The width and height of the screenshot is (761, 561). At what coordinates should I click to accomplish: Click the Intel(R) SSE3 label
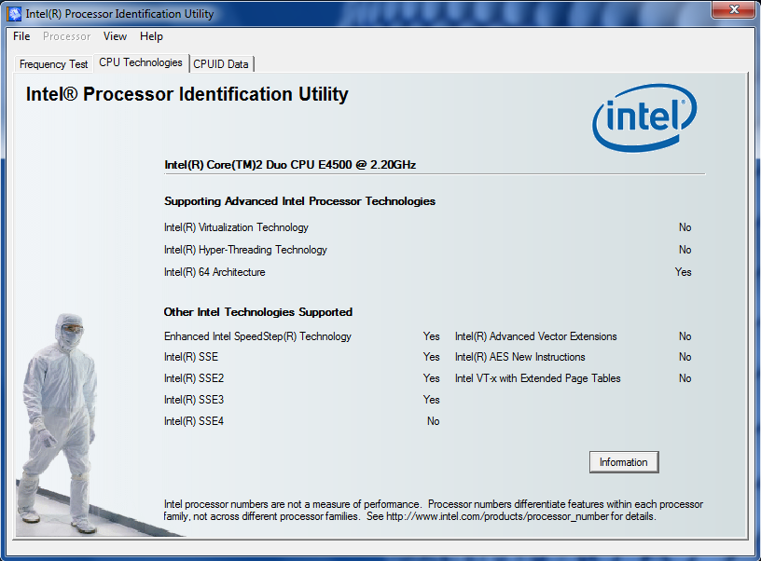click(x=194, y=400)
